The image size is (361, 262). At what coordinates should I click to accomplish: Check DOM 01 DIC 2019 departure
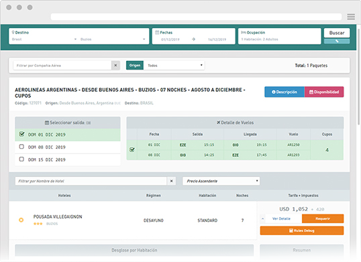pos(21,134)
